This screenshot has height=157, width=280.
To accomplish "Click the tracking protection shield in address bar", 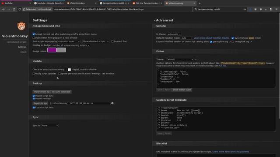I will pyautogui.click(x=20, y=9).
